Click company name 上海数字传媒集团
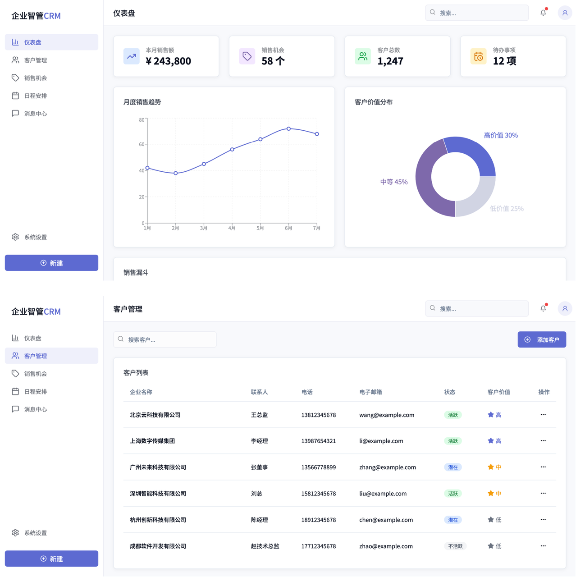The height and width of the screenshot is (577, 576). (x=152, y=441)
